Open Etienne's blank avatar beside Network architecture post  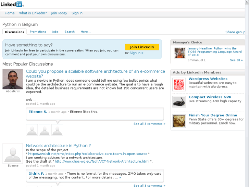(13, 153)
